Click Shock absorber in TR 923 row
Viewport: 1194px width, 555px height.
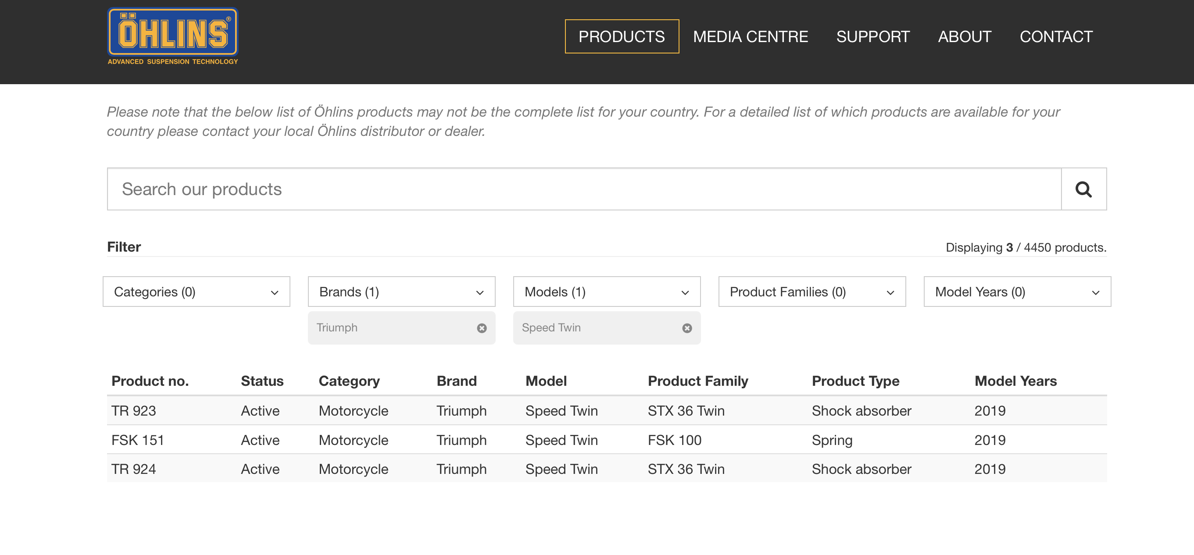(x=862, y=411)
